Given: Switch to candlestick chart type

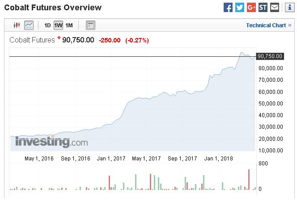Looking at the screenshot, I should click(x=17, y=25).
